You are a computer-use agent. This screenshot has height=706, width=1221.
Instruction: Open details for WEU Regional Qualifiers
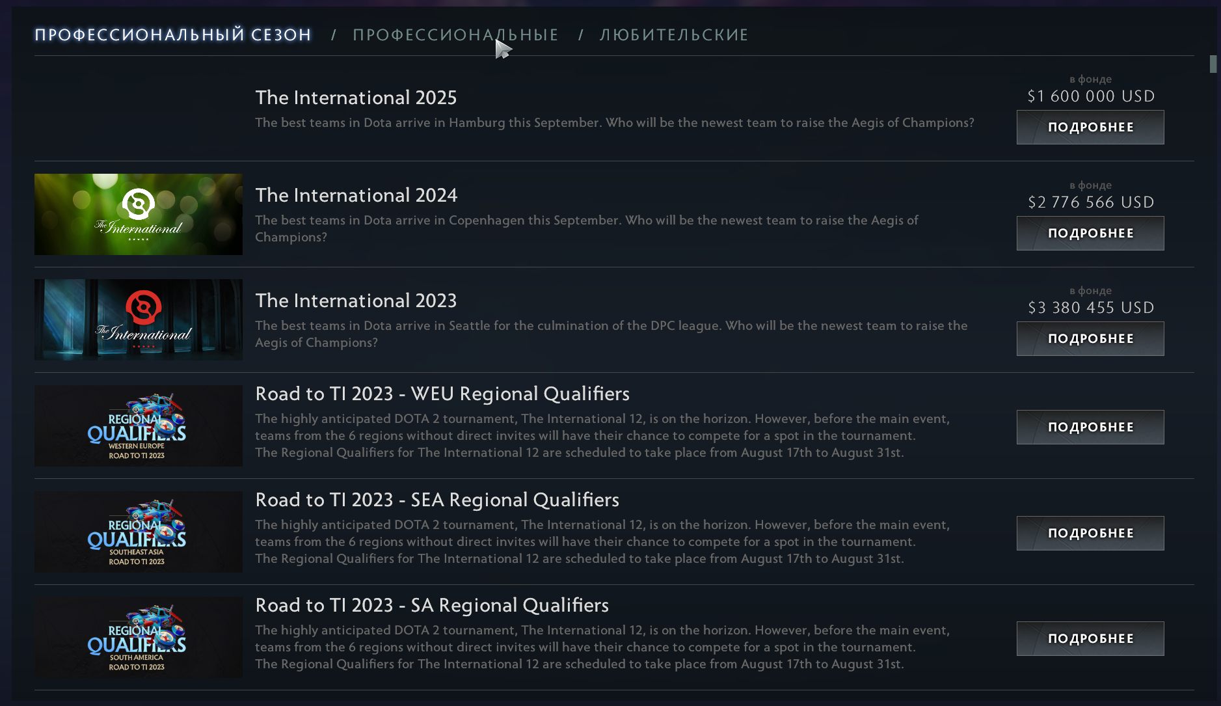click(x=1090, y=428)
